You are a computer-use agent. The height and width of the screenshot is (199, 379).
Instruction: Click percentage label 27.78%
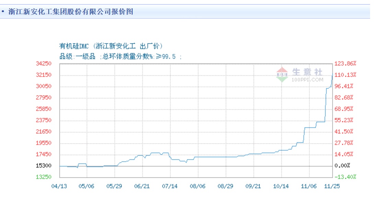tap(344, 143)
